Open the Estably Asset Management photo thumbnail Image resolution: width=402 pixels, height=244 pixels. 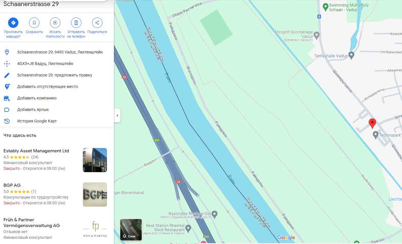[x=95, y=160]
